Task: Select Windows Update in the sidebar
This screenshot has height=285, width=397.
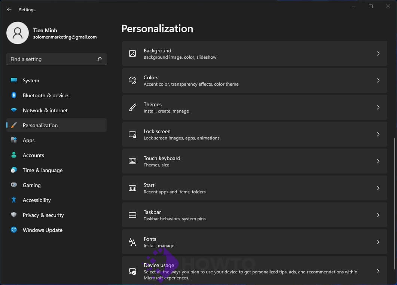Action: point(42,230)
